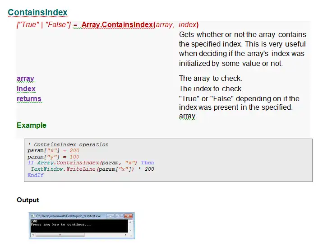This screenshot has width=323, height=247.
Task: Click the purple "array" parameter label
Action: click(25, 79)
